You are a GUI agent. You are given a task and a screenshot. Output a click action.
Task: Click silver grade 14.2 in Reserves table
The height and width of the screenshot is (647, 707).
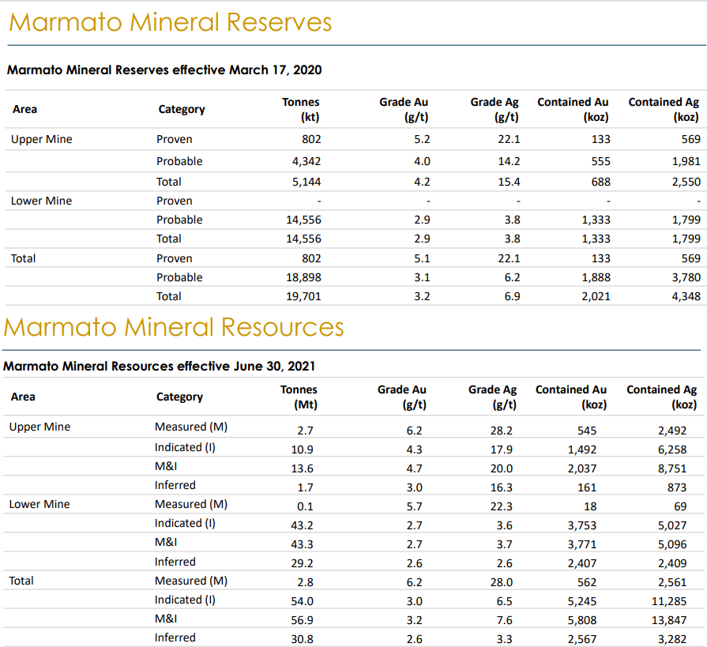[509, 161]
